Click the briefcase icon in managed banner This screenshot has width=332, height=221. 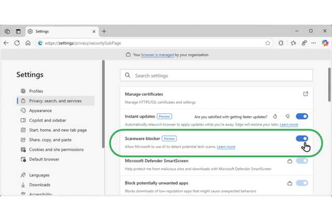(128, 55)
